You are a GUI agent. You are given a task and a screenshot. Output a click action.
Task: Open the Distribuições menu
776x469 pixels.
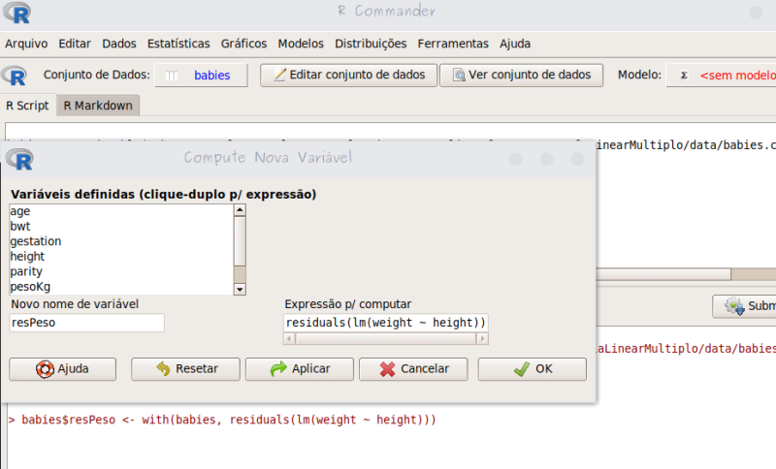coord(371,44)
